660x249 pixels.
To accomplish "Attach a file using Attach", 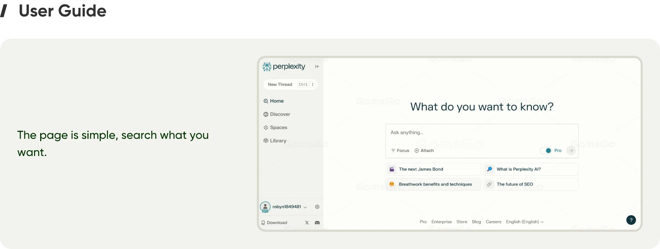I will (x=424, y=151).
